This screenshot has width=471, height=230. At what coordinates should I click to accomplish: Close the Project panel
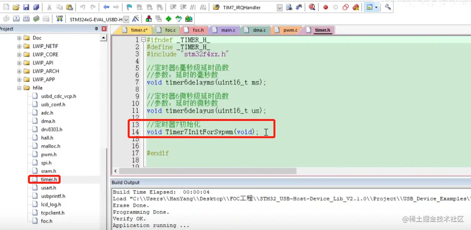[x=104, y=29]
